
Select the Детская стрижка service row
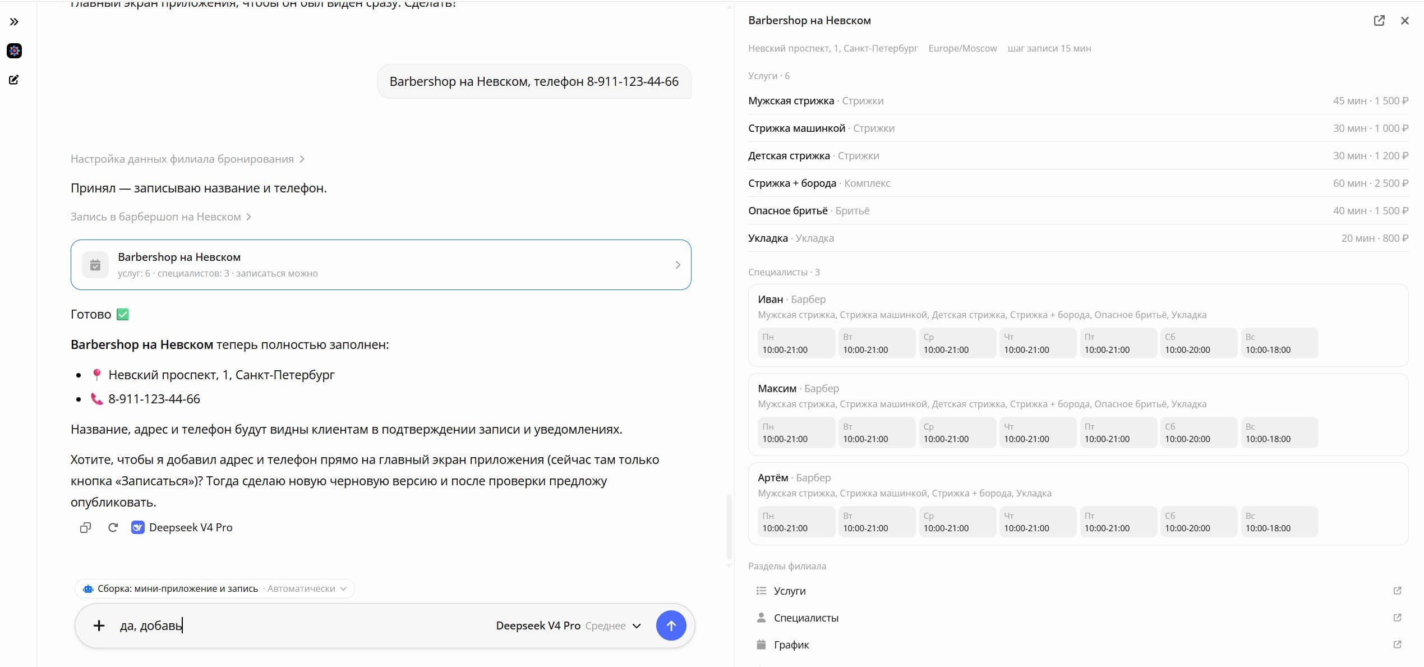[x=1079, y=156]
